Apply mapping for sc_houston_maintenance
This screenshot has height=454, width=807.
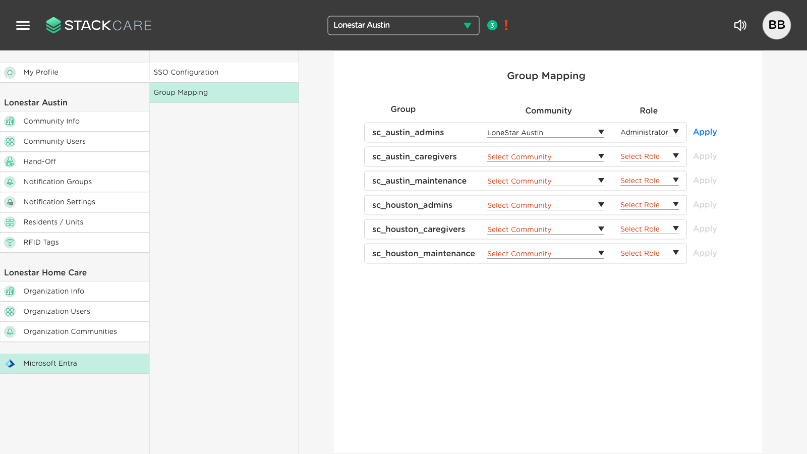(x=705, y=253)
